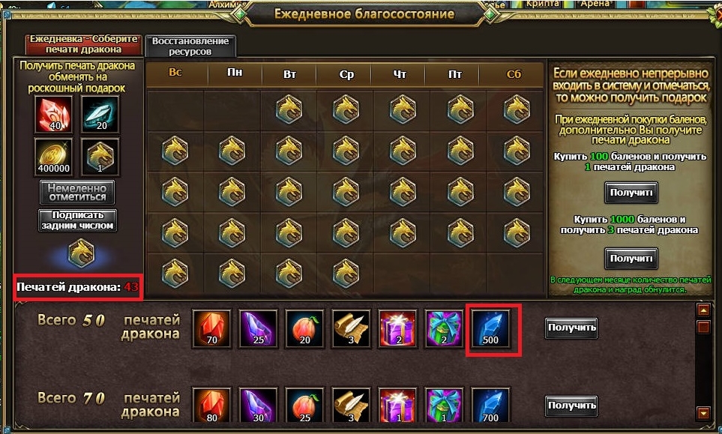
Task: Click Получить for 100 баленов purchase
Action: click(x=631, y=193)
